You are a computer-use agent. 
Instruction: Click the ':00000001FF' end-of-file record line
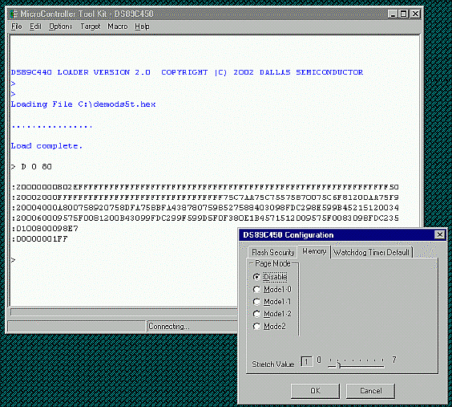pos(39,239)
